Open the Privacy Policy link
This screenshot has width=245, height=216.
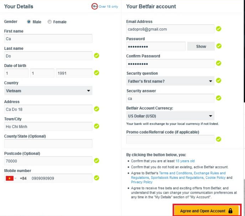142,182
